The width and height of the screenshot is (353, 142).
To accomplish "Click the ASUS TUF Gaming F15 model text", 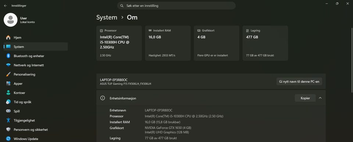I will pyautogui.click(x=125, y=84).
